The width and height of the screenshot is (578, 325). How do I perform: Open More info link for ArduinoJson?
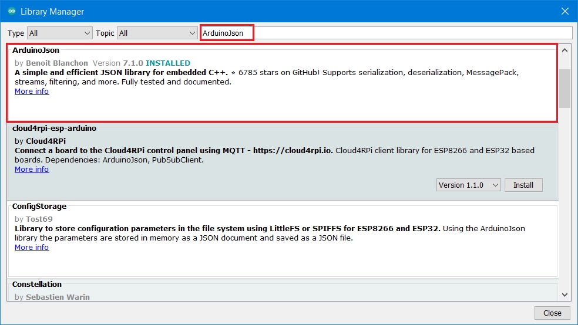click(x=32, y=92)
